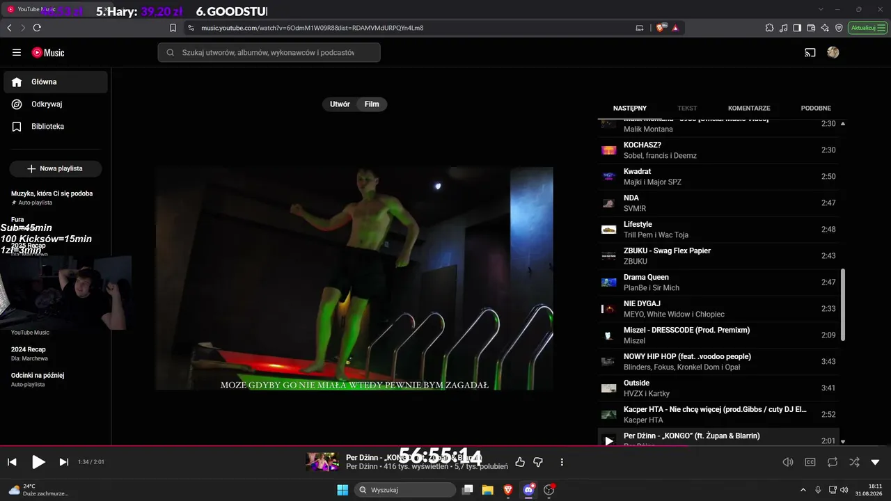This screenshot has width=891, height=501.
Task: Select the KOMENTARZE tab
Action: coord(749,109)
